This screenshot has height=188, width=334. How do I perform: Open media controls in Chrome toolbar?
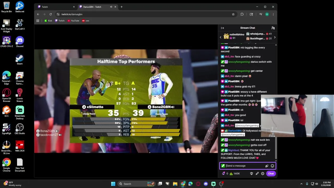[261, 14]
